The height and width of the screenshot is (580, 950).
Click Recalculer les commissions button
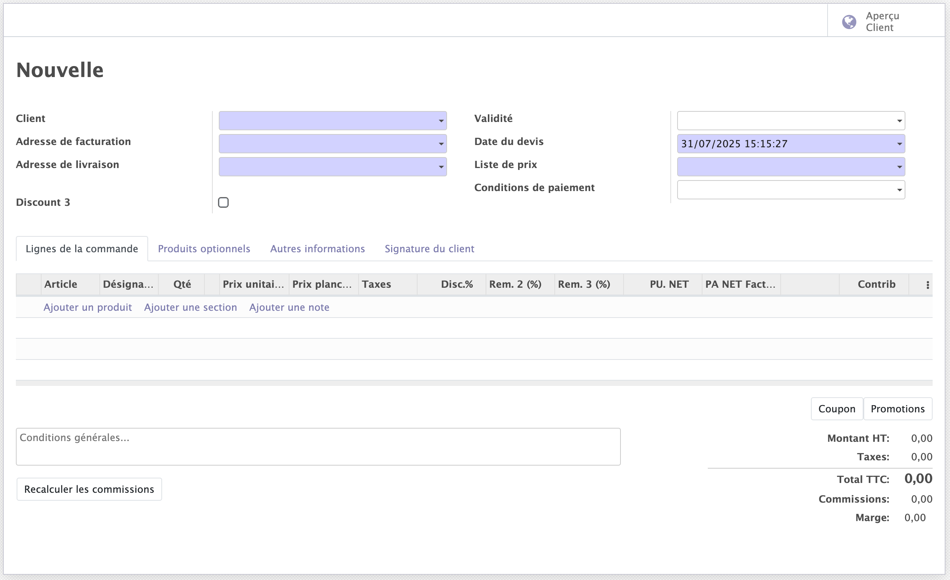pyautogui.click(x=89, y=489)
